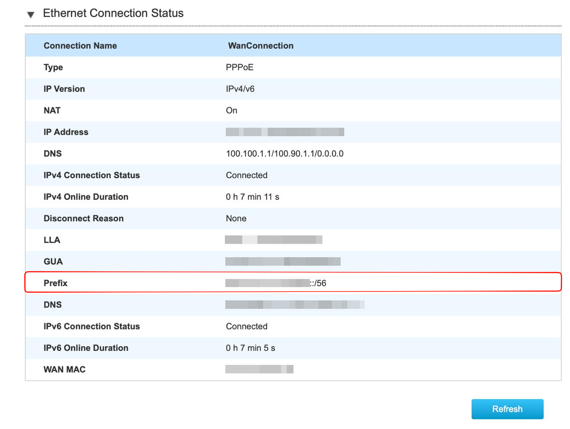Click the DNS label in the IPv6 section
Image resolution: width=570 pixels, height=429 pixels.
(x=53, y=305)
